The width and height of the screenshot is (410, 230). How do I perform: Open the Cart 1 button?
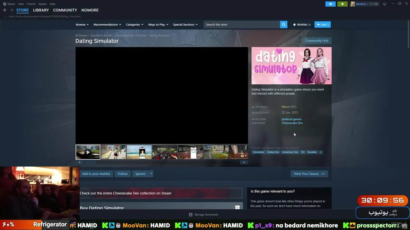[323, 25]
